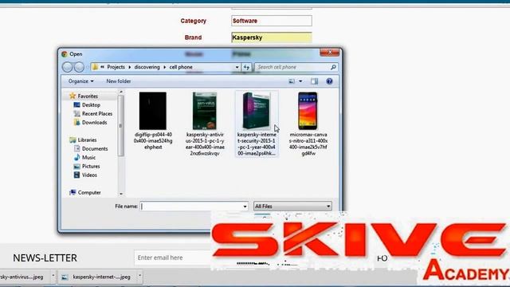Click the File name input field

coord(191,206)
